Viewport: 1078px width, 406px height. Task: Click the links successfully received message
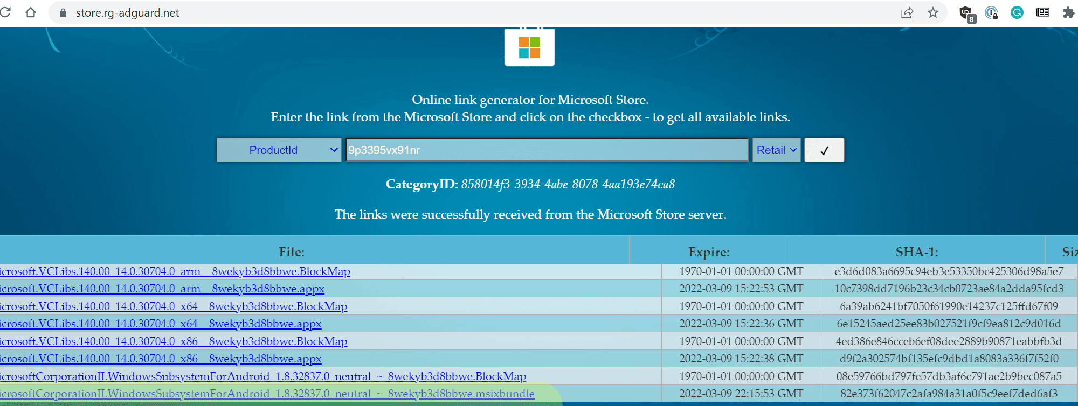tap(530, 215)
